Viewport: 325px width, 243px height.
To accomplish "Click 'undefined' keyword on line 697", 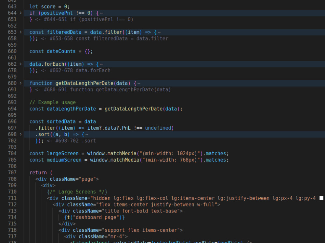I will pyautogui.click(x=158, y=128).
